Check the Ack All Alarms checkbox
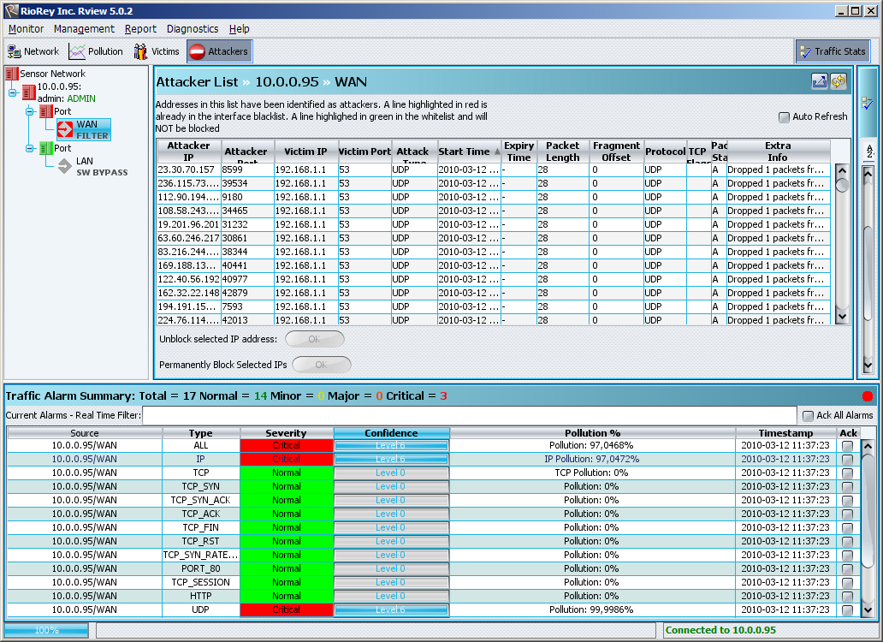883x642 pixels. (808, 416)
